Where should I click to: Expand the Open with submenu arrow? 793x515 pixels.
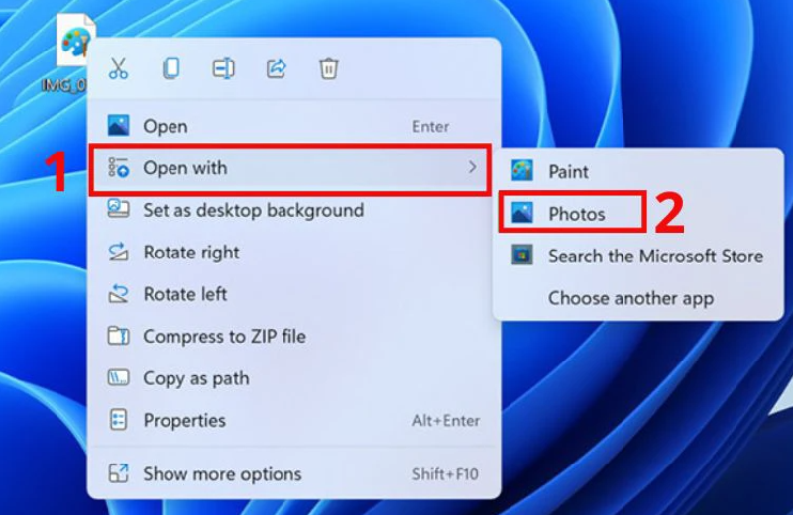(473, 167)
